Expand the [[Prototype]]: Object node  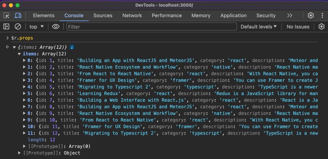[x=19, y=153]
